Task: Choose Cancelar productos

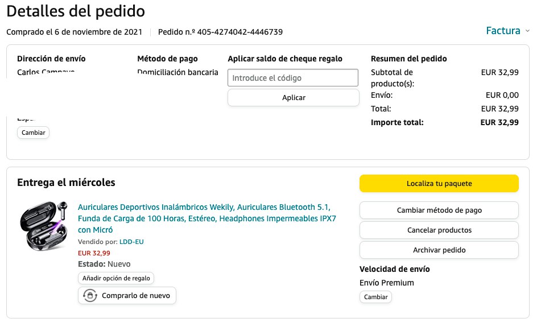Action: (x=439, y=230)
